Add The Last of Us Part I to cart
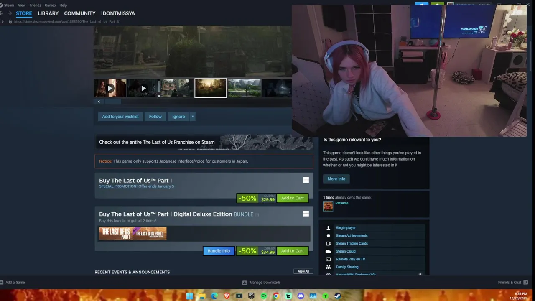The height and width of the screenshot is (301, 535). pos(293,198)
